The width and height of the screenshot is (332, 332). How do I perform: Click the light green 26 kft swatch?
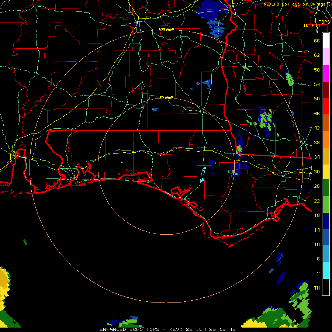pos(326,204)
